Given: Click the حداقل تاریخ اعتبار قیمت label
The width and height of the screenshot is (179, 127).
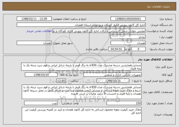Looking at the screenshot, I should coord(158,81).
